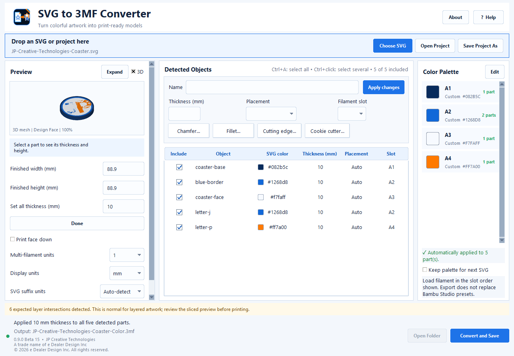Image resolution: width=514 pixels, height=356 pixels.
Task: Edit the Color Palette
Action: (495, 72)
